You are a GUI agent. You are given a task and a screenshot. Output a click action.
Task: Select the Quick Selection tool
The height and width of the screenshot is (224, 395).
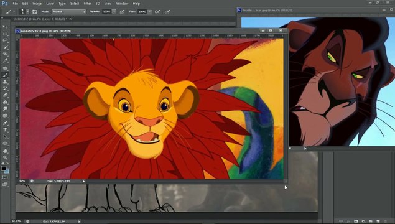(5, 47)
